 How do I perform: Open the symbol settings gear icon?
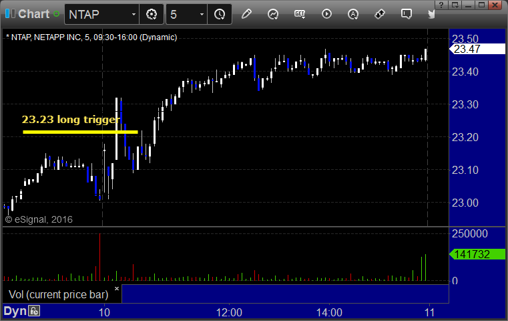pyautogui.click(x=152, y=14)
